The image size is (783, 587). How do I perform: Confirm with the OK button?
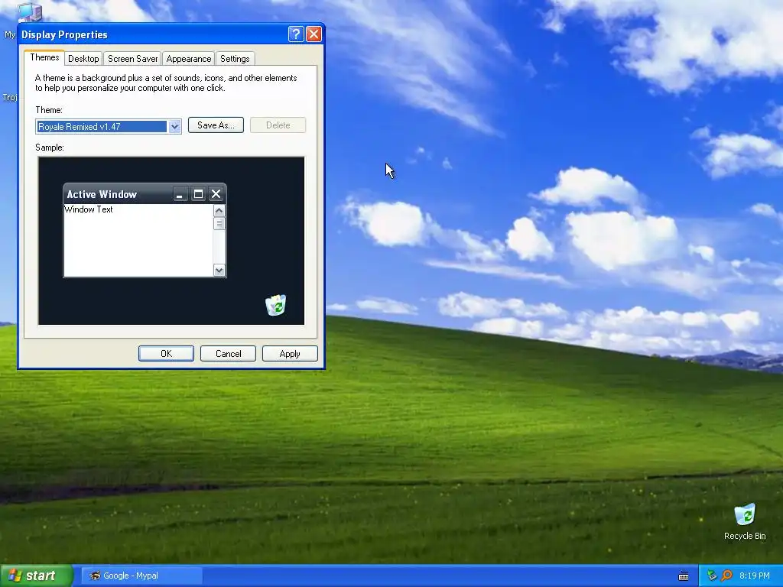(x=166, y=353)
